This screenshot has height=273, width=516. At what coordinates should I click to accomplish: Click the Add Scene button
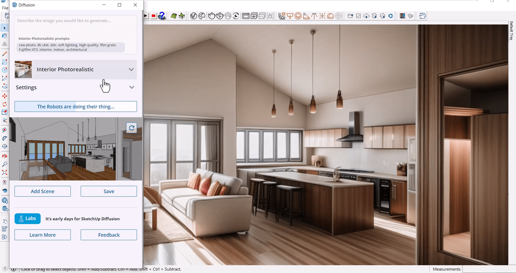43,191
